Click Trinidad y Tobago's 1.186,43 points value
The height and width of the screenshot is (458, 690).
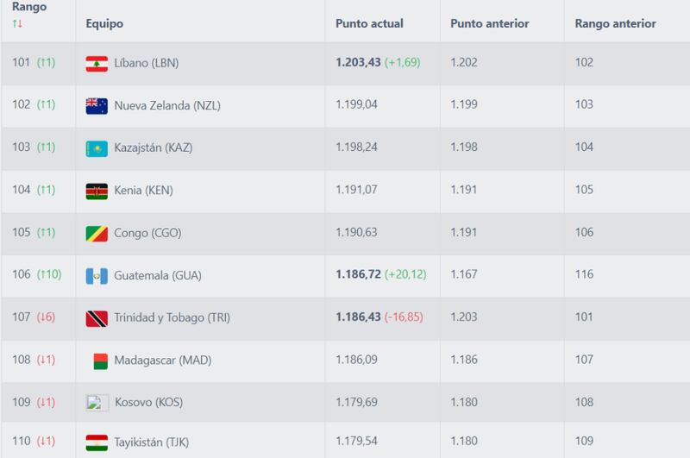(x=358, y=317)
